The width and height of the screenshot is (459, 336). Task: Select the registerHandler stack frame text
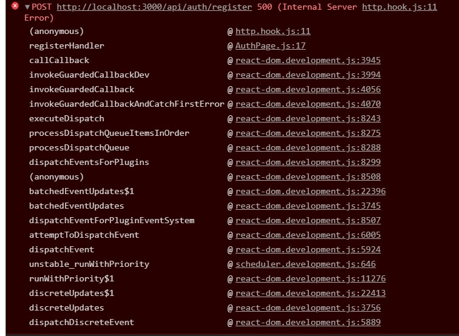point(66,45)
